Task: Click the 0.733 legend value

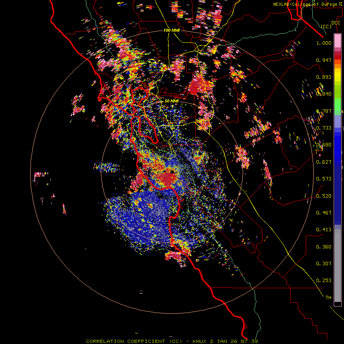Action: pyautogui.click(x=324, y=128)
